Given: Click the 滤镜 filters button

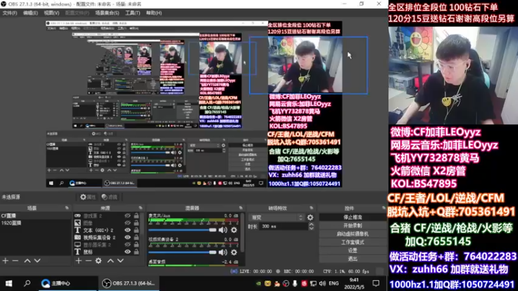Looking at the screenshot, I should click(109, 197).
